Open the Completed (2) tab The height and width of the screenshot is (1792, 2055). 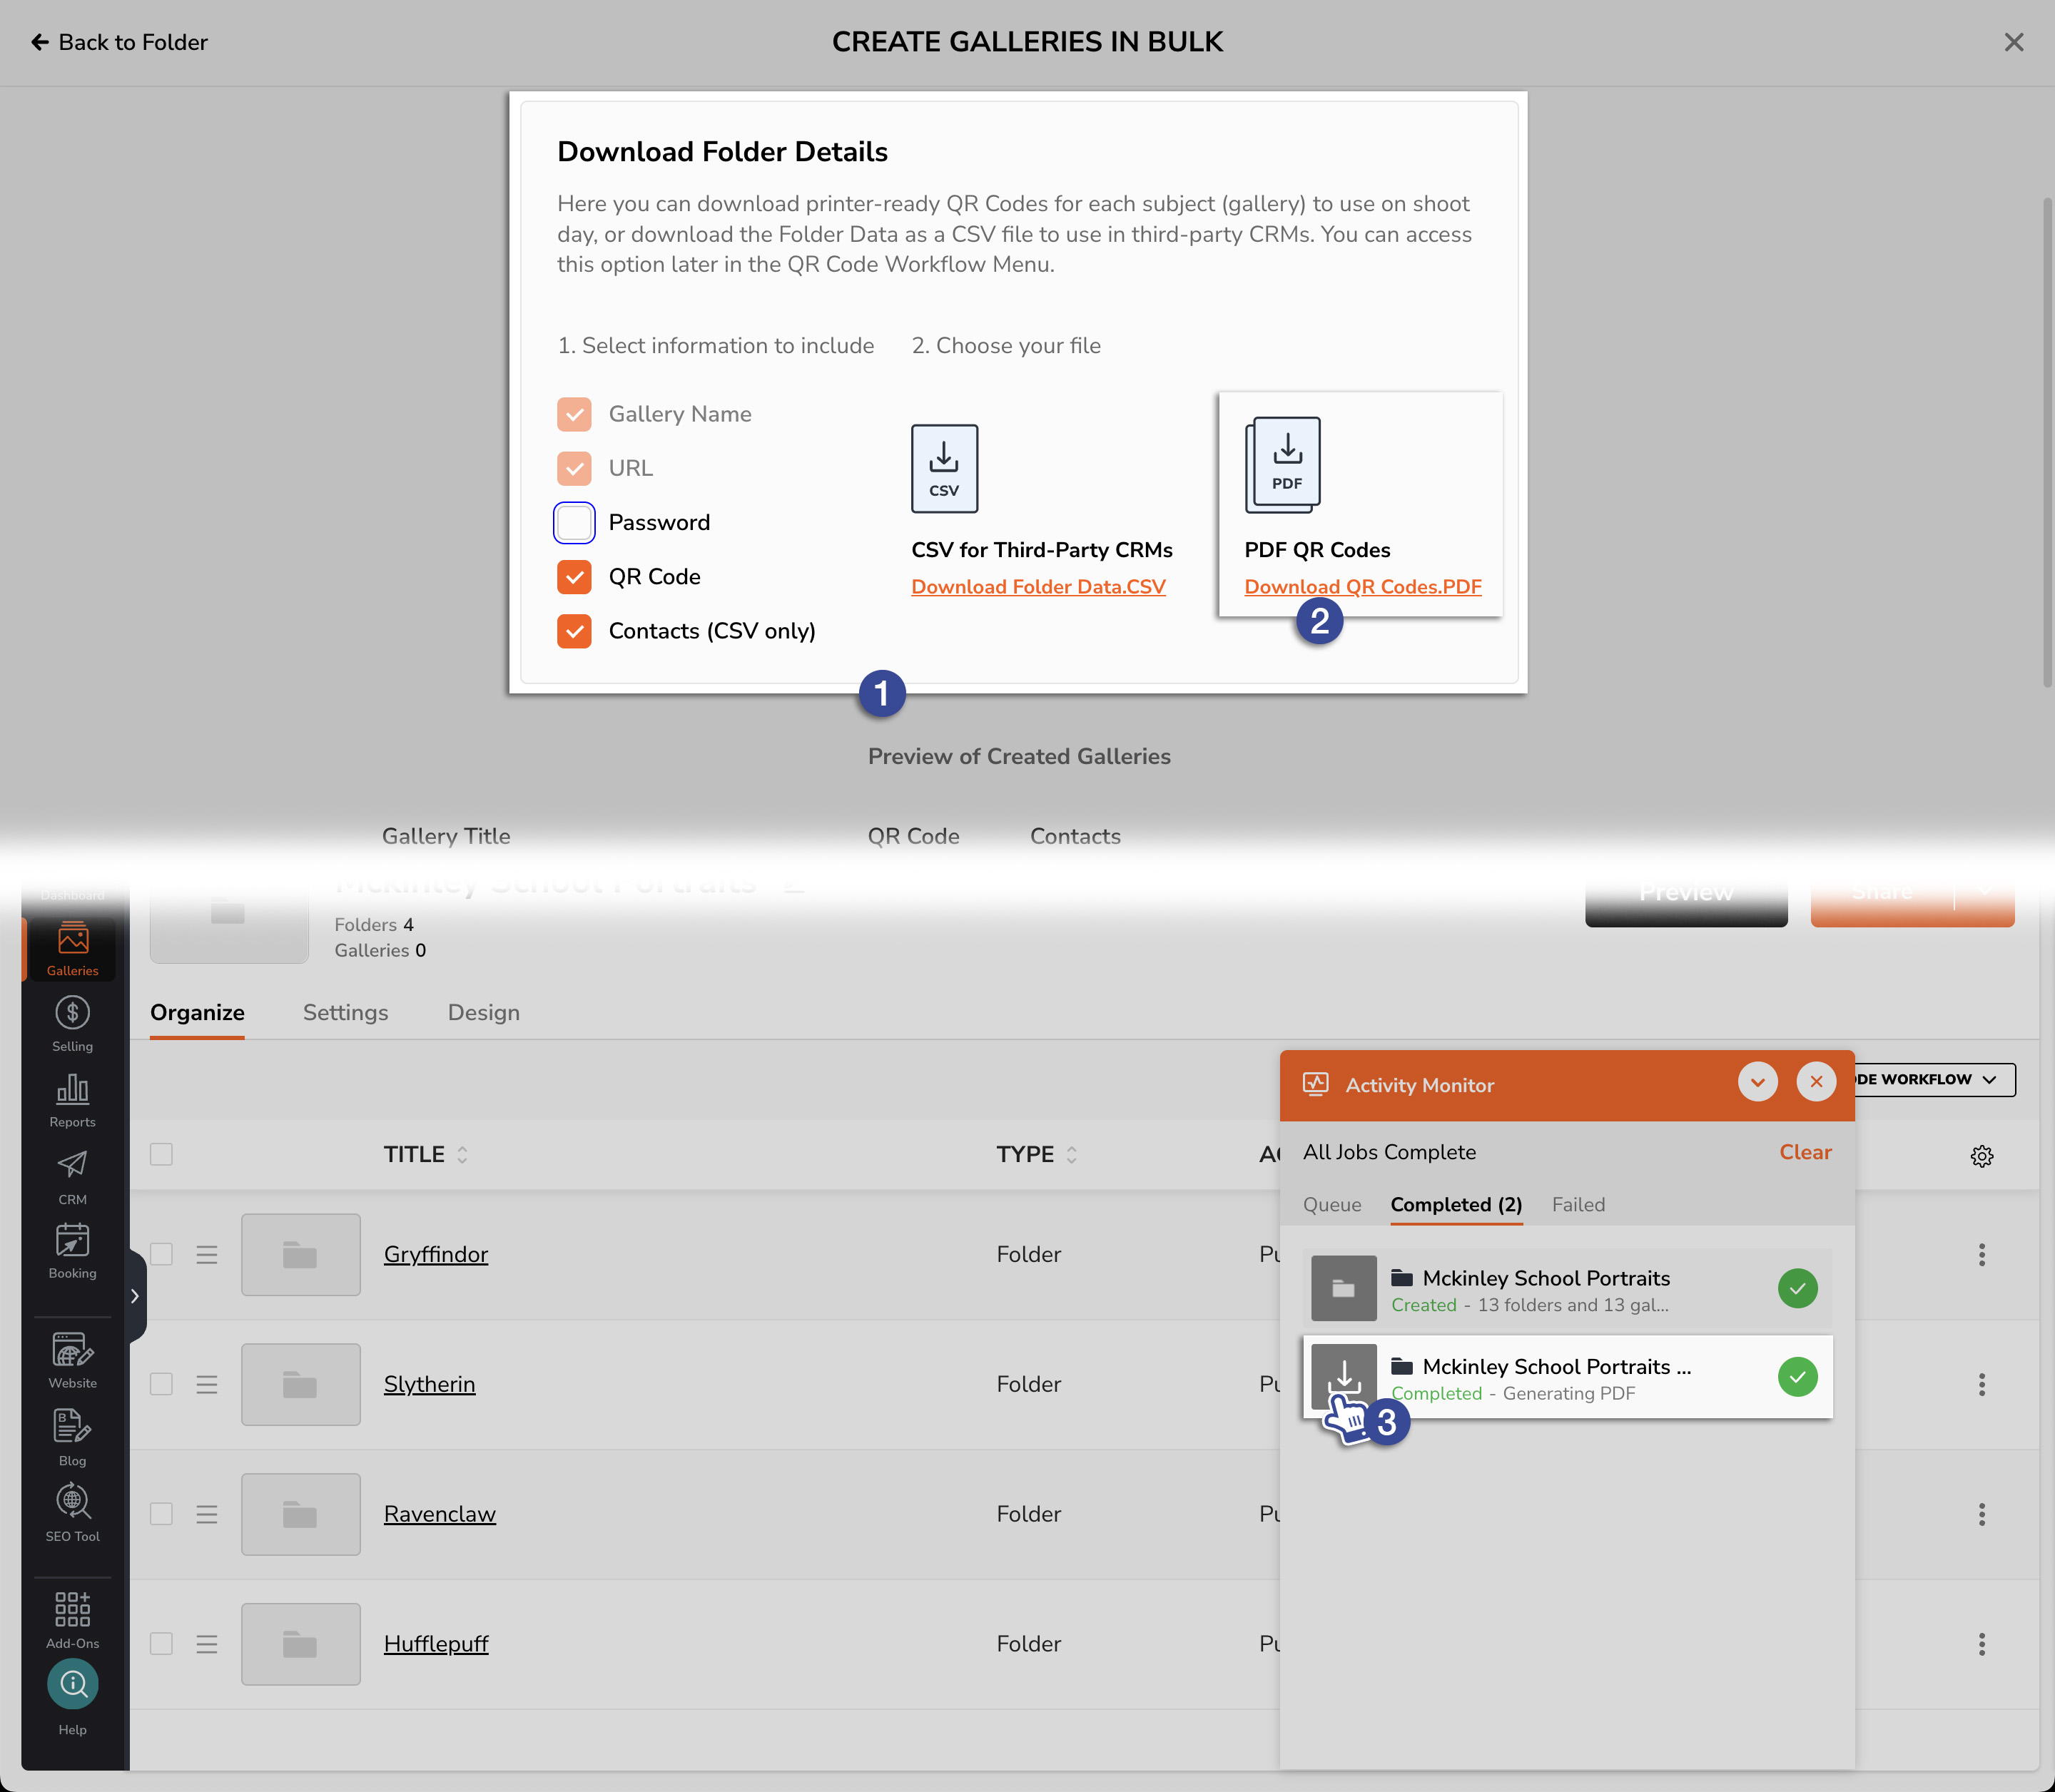coord(1456,1205)
